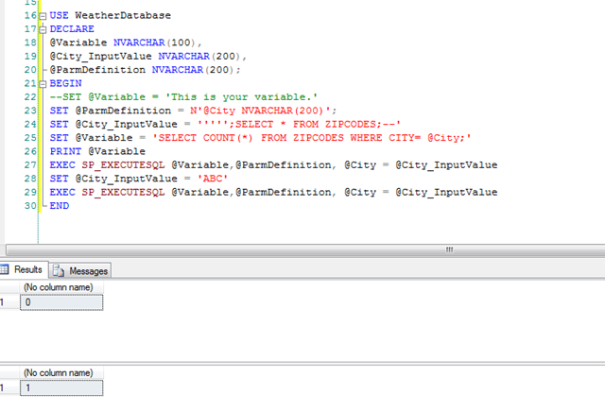Click the commented --SET @Variable line
This screenshot has width=605, height=412.
[183, 96]
